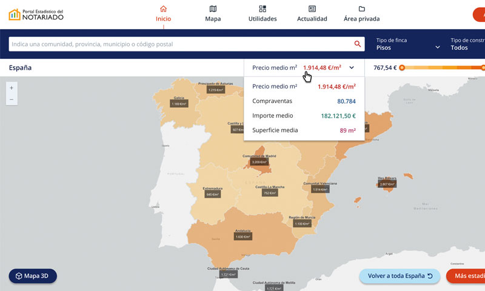Click the search field for community or municipality
Screen dimensions: 485x291
[181, 44]
